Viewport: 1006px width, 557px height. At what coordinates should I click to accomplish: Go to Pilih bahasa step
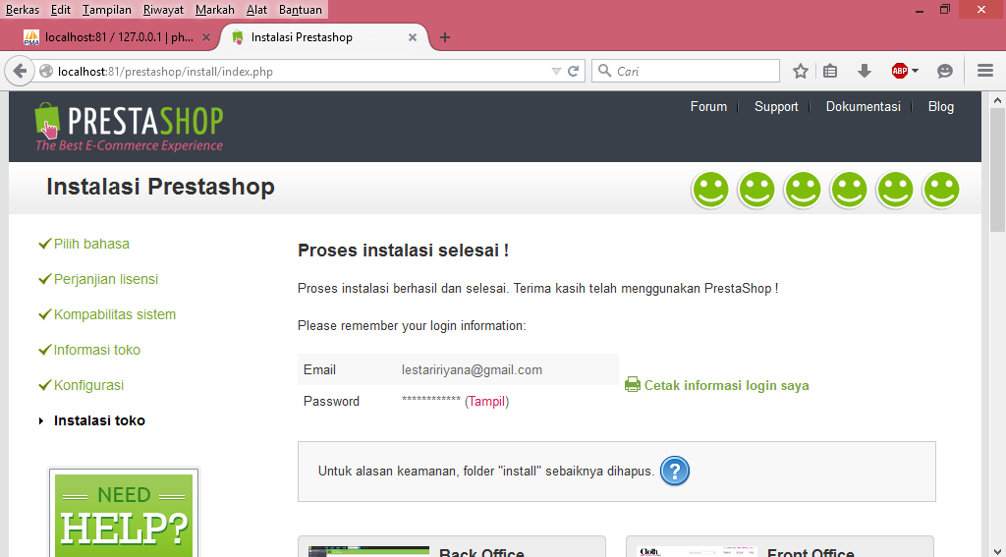point(91,244)
